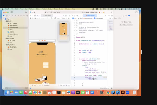Image resolution: width=157 pixels, height=105 pixels.
Task: Click the code editor minimap
Action: 110,25
